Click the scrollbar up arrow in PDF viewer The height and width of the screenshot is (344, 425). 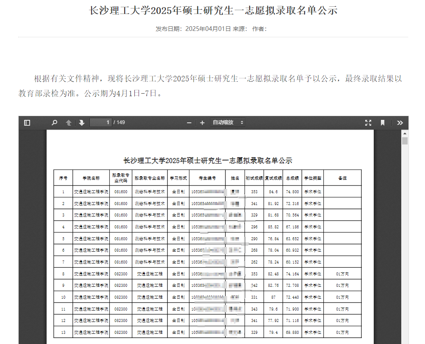[405, 133]
